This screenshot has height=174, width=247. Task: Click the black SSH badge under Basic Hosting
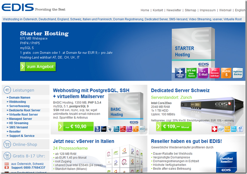click(104, 129)
